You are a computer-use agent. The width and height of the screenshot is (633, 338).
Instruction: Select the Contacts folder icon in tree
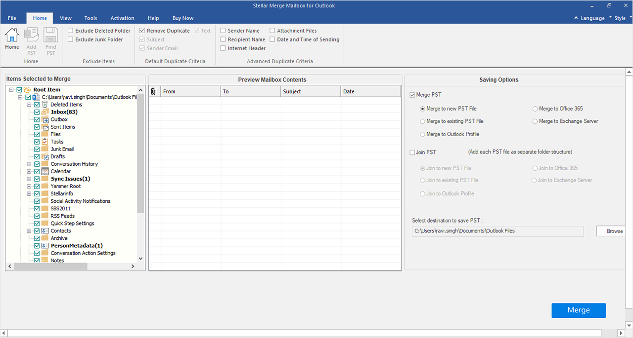[45, 231]
